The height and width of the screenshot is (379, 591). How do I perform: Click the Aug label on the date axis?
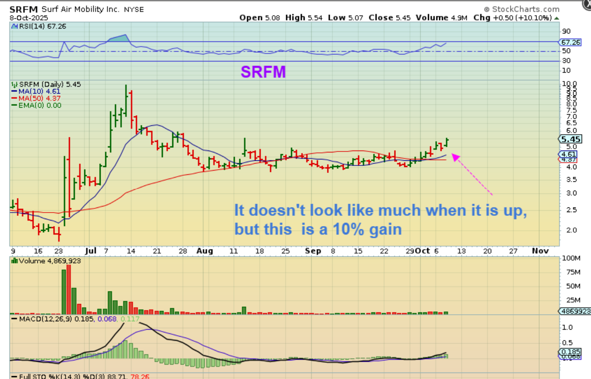tap(204, 251)
